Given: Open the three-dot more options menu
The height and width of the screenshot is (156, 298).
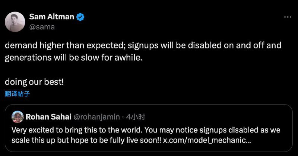Looking at the screenshot, I should [288, 17].
